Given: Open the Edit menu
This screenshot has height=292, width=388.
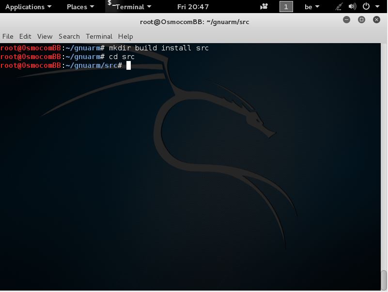Looking at the screenshot, I should 25,36.
